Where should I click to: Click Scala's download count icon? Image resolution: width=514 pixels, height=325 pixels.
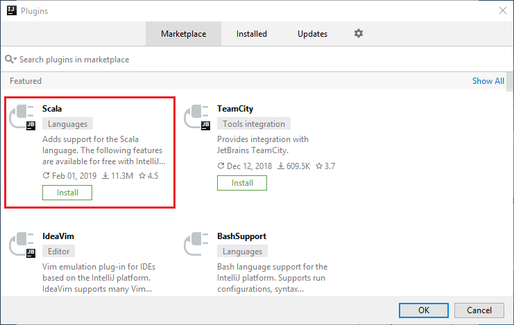[x=105, y=175]
